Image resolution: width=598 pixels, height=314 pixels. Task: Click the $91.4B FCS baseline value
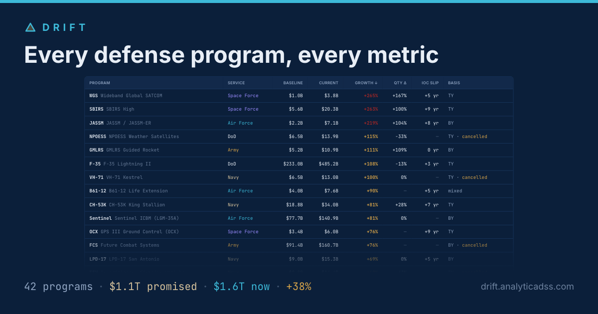(295, 245)
